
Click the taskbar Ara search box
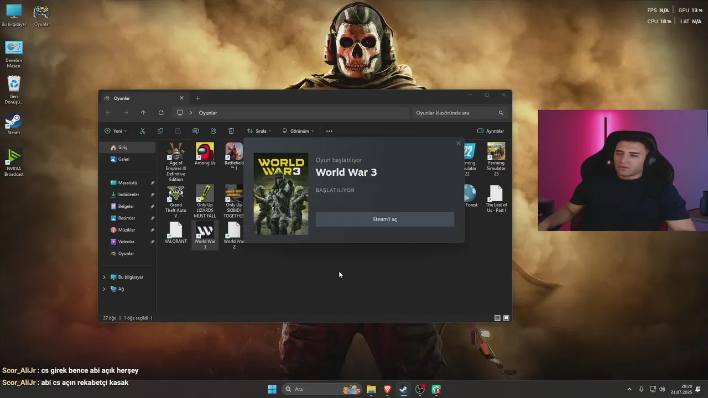tap(322, 389)
